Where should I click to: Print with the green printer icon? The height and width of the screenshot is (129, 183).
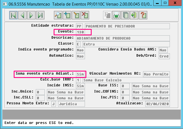coord(116,15)
